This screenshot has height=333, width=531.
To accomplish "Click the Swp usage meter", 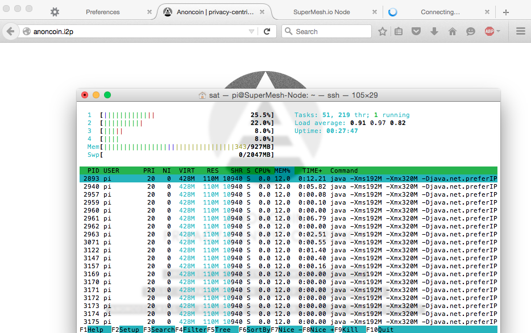I will pos(187,155).
